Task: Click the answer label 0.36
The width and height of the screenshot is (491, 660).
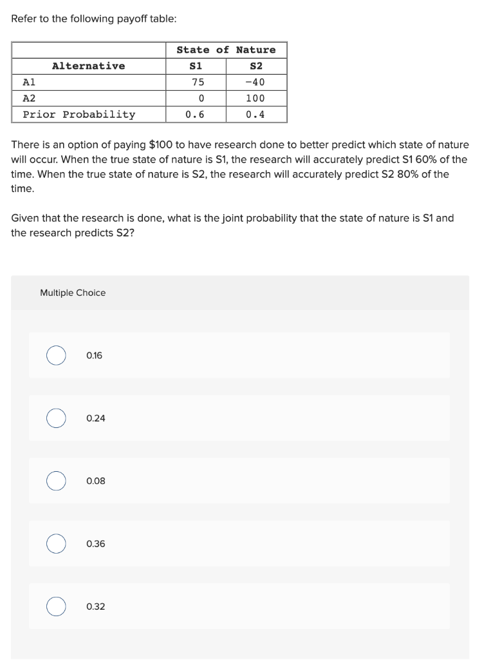Action: pyautogui.click(x=97, y=543)
